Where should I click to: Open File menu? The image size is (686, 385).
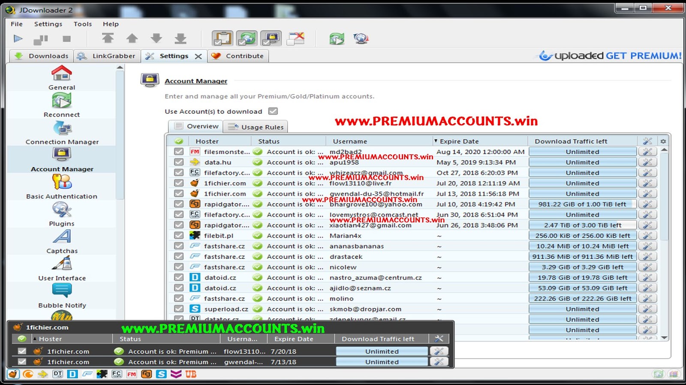[17, 24]
